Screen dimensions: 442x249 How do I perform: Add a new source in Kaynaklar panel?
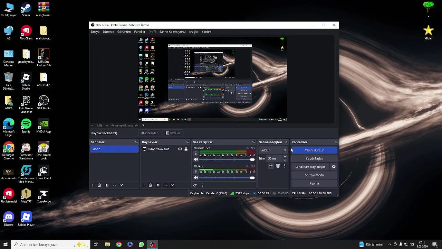point(144,185)
